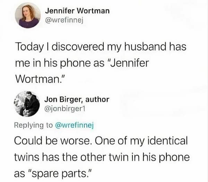Screen dimensions: 208x182
Task: Open Jon Birger's black-and-white profile photo
Action: tap(27, 104)
